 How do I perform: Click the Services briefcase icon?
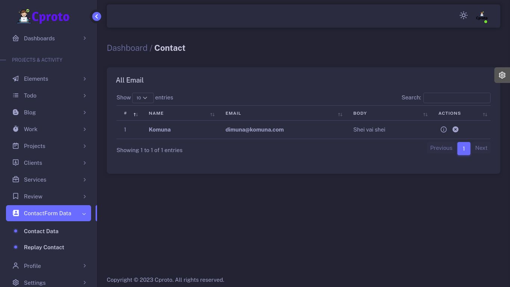(16, 180)
